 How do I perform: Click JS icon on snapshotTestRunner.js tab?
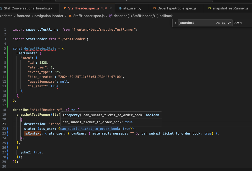coord(209,8)
